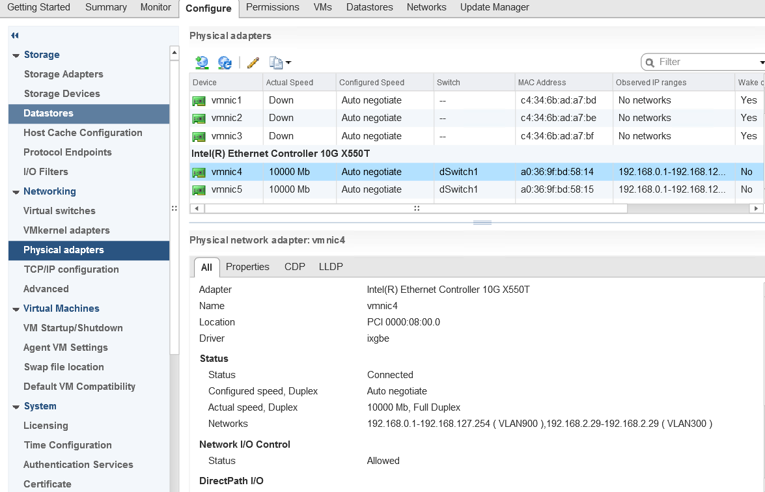
Task: Open VMkernel adapters in sidebar
Action: (66, 230)
